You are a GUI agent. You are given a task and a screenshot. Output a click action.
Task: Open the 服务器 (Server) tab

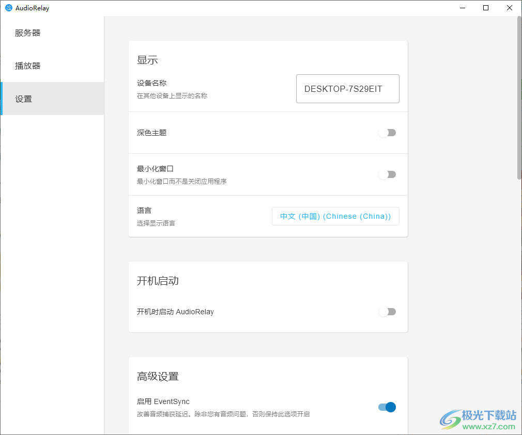52,33
